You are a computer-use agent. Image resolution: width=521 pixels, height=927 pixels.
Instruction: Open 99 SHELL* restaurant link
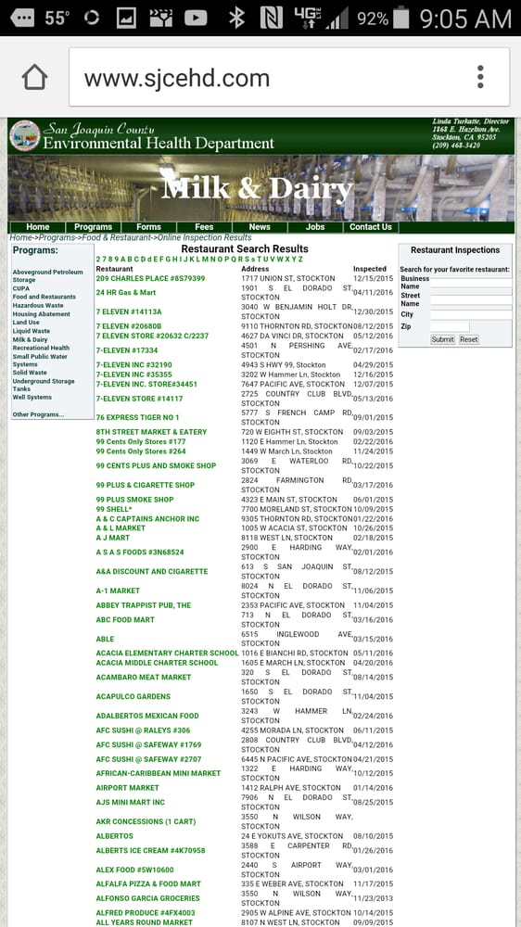click(114, 509)
